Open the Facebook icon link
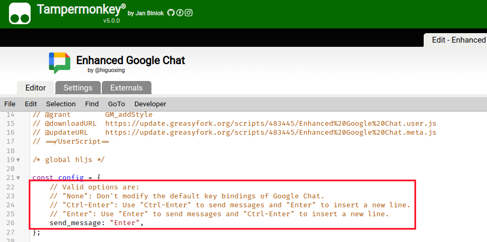 pos(180,13)
